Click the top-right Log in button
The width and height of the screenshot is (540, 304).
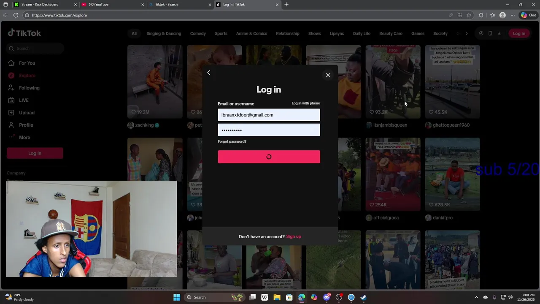519,33
